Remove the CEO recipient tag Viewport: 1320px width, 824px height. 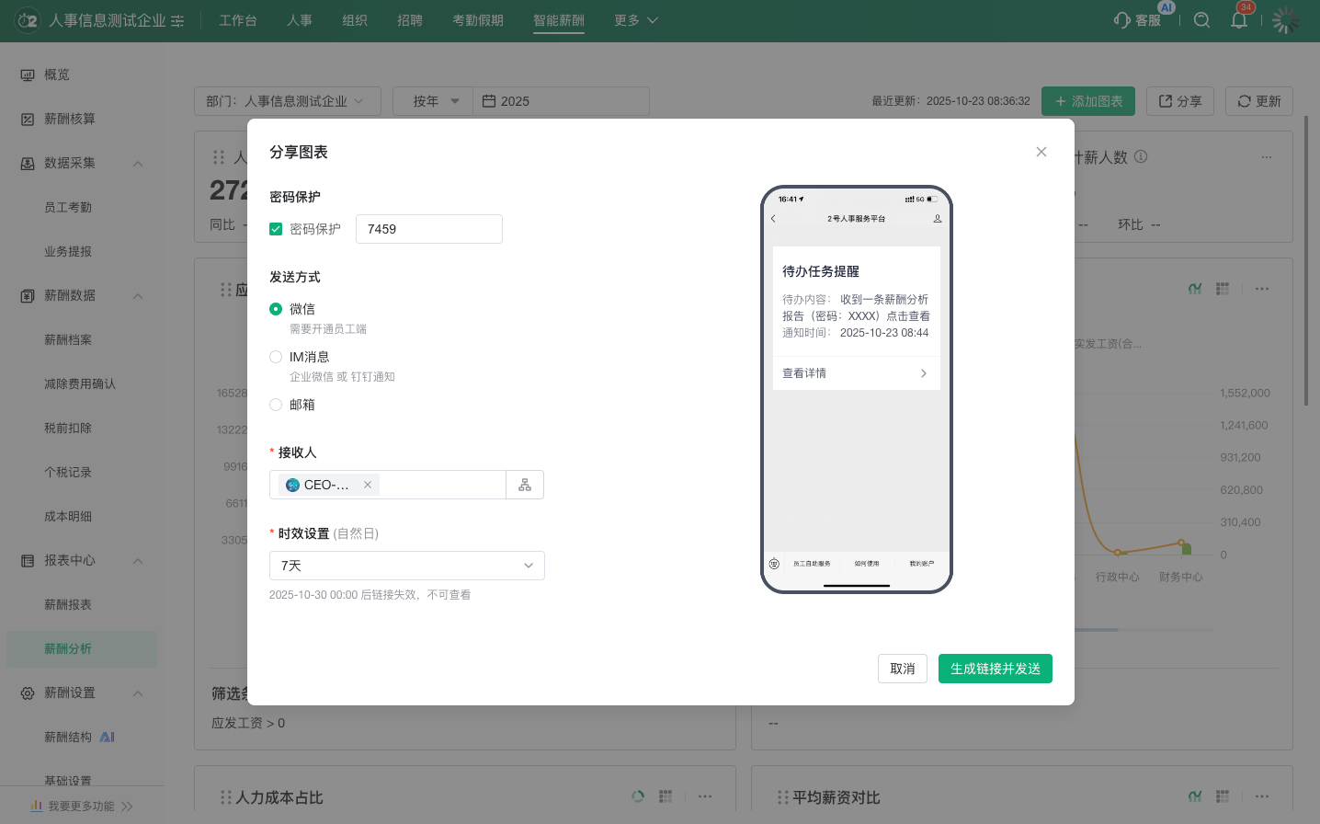click(x=368, y=485)
